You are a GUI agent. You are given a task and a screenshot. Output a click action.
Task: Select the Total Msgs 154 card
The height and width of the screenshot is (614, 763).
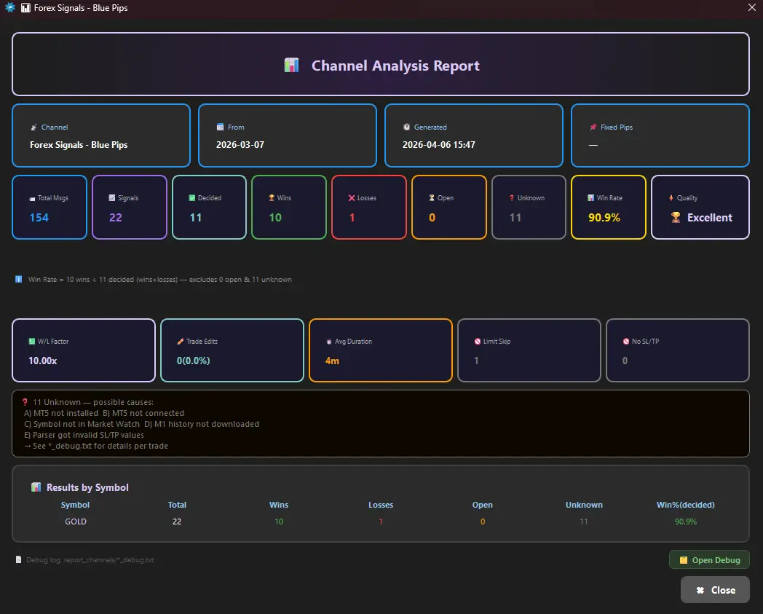(x=50, y=208)
